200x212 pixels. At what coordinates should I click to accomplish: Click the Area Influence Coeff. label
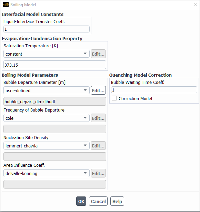click(24, 165)
